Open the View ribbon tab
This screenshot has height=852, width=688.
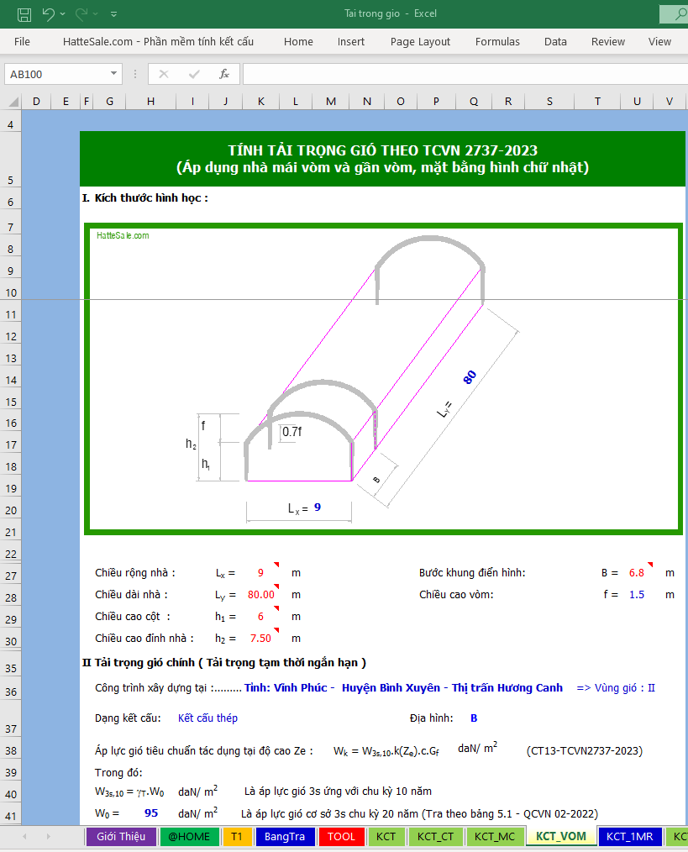(659, 42)
